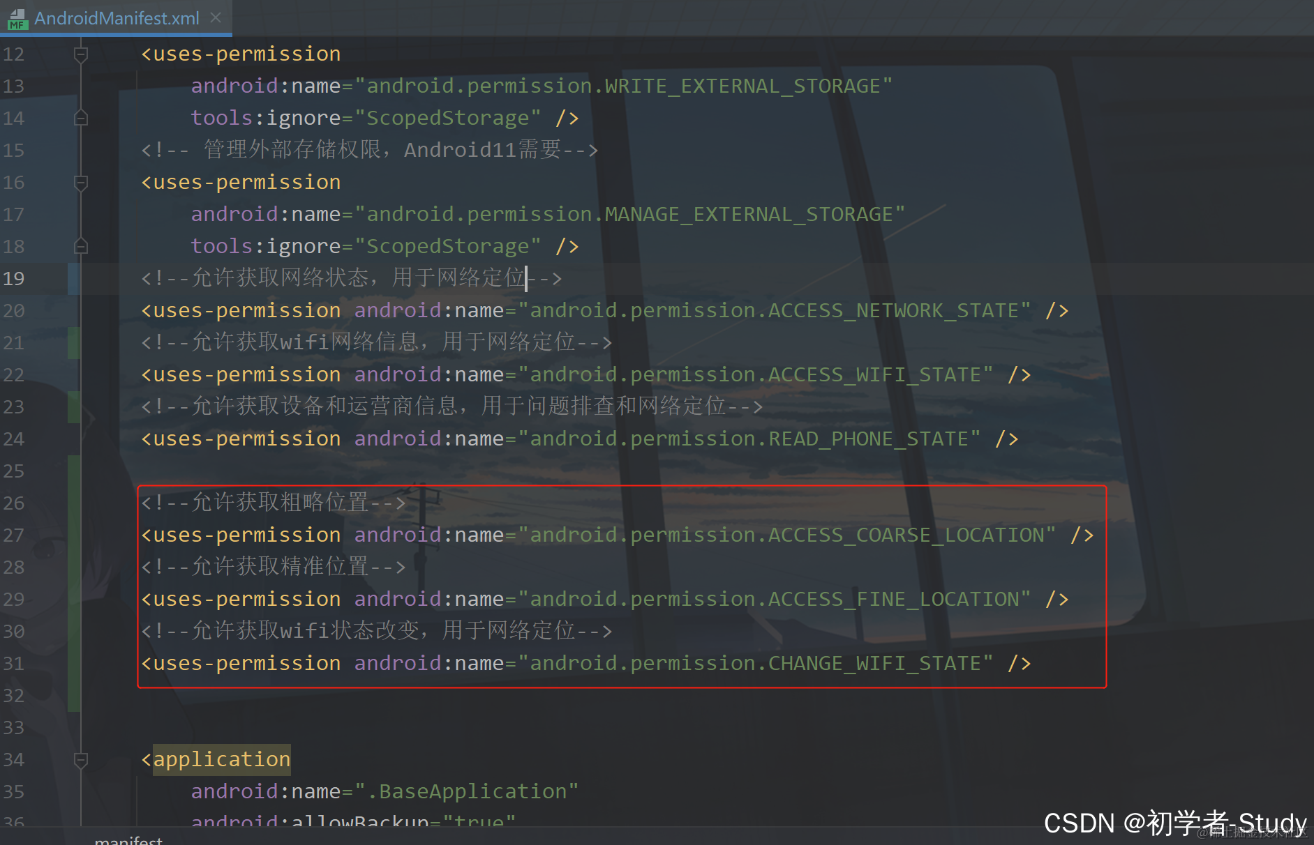The image size is (1314, 845).
Task: Click line number 23 in gutter
Action: (14, 406)
